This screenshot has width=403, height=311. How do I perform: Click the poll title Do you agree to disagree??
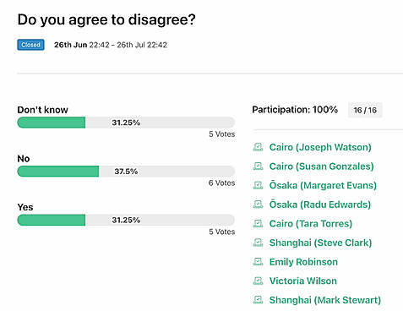pyautogui.click(x=106, y=20)
